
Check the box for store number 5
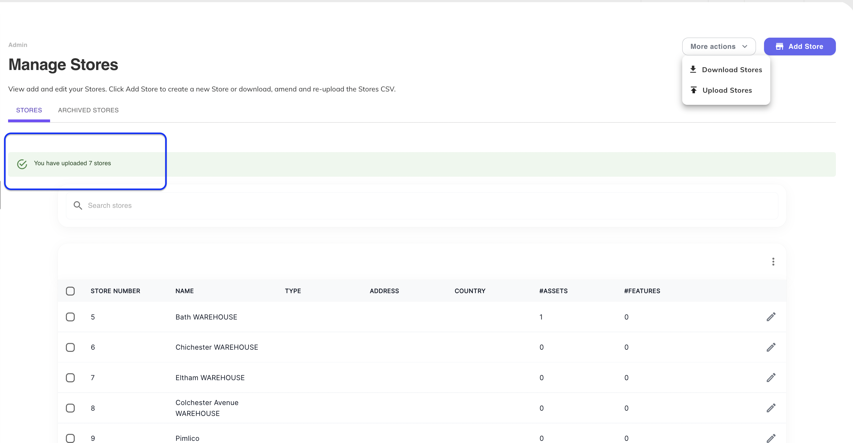[x=70, y=317]
